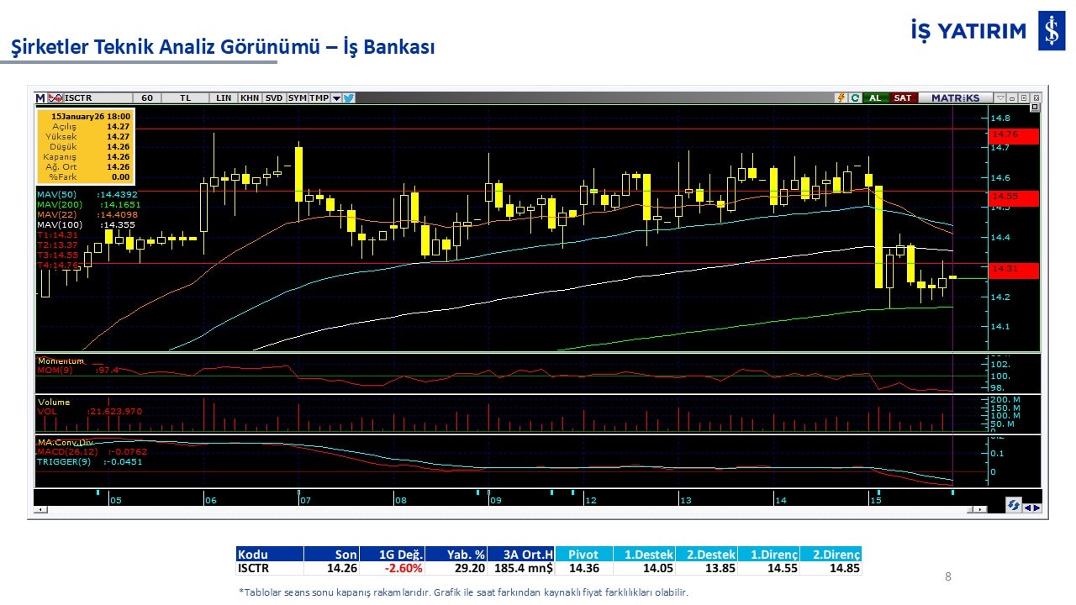Screen dimensions: 1076x605
Task: Click the Matriks M logo icon
Action: pos(40,97)
